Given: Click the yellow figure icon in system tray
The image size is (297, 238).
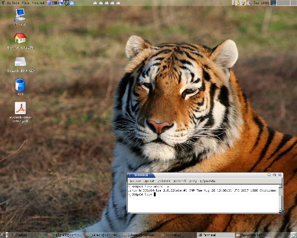Looking at the screenshot, I should tap(238, 3).
